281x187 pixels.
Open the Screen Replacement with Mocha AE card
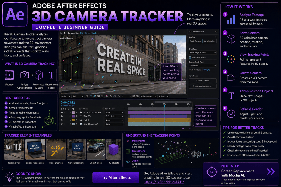pos(241,174)
